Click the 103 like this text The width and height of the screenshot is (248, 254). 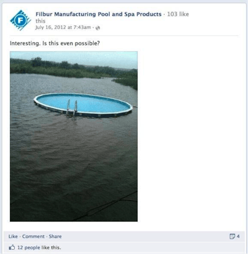178,14
